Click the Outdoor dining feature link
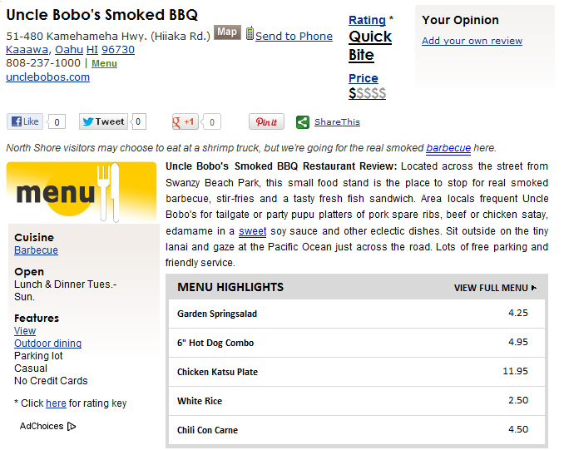This screenshot has width=564, height=450. pos(48,344)
